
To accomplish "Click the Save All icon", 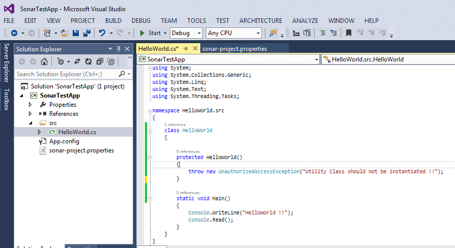I will (87, 33).
